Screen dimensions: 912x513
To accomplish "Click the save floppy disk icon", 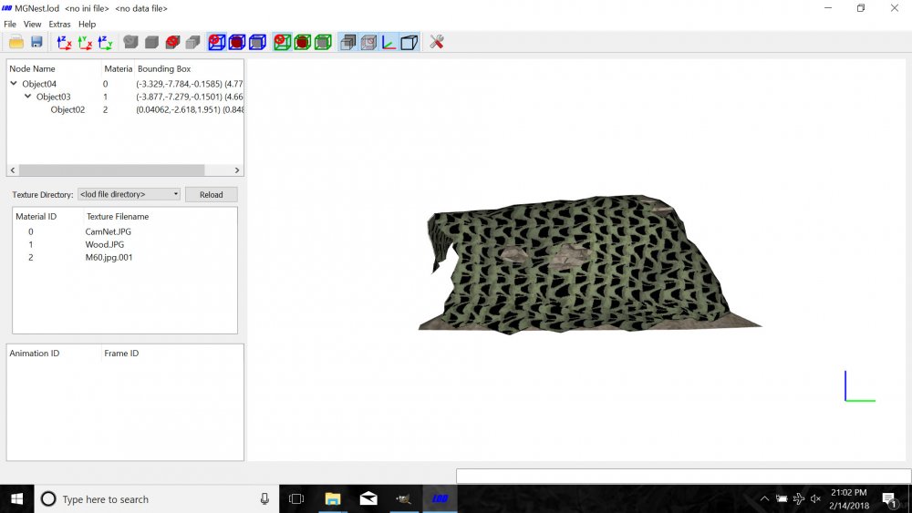I will [36, 42].
